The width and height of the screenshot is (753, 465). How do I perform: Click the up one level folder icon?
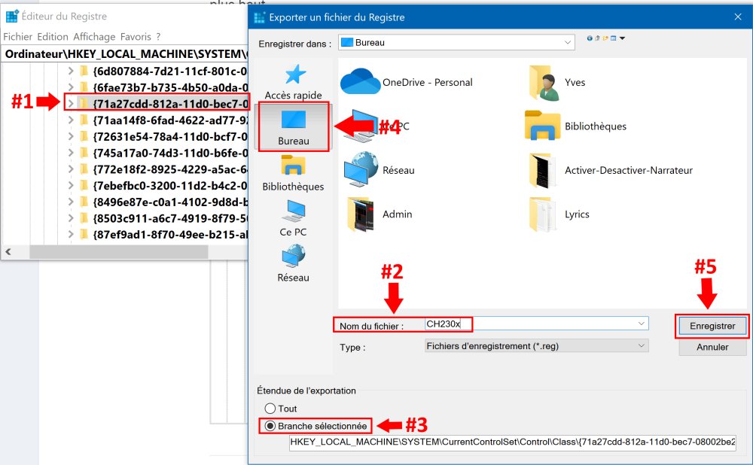[597, 38]
